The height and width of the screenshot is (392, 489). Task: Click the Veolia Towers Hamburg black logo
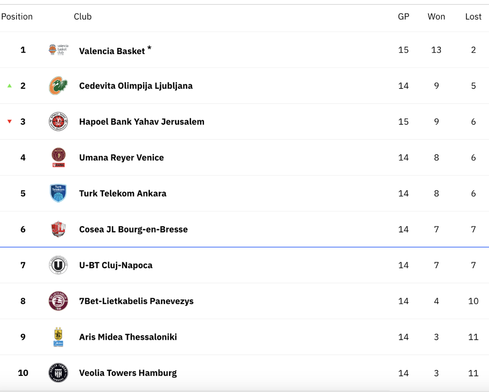click(58, 373)
